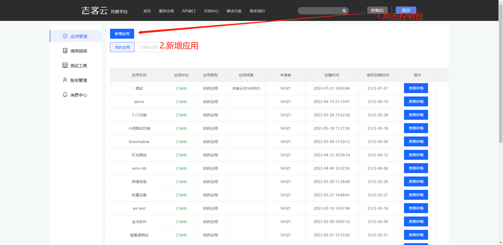Image resolution: width=503 pixels, height=245 pixels.
Task: Go to 联系我们
Action: (257, 11)
